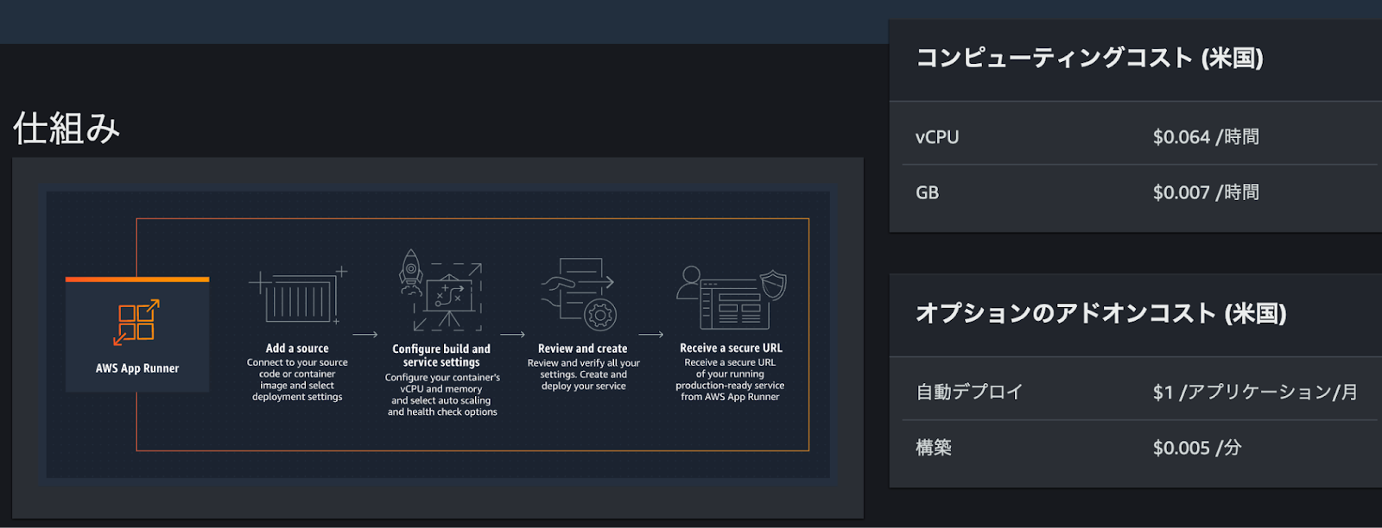1382x528 pixels.
Task: Click the 仕組み section heading
Action: pyautogui.click(x=67, y=129)
